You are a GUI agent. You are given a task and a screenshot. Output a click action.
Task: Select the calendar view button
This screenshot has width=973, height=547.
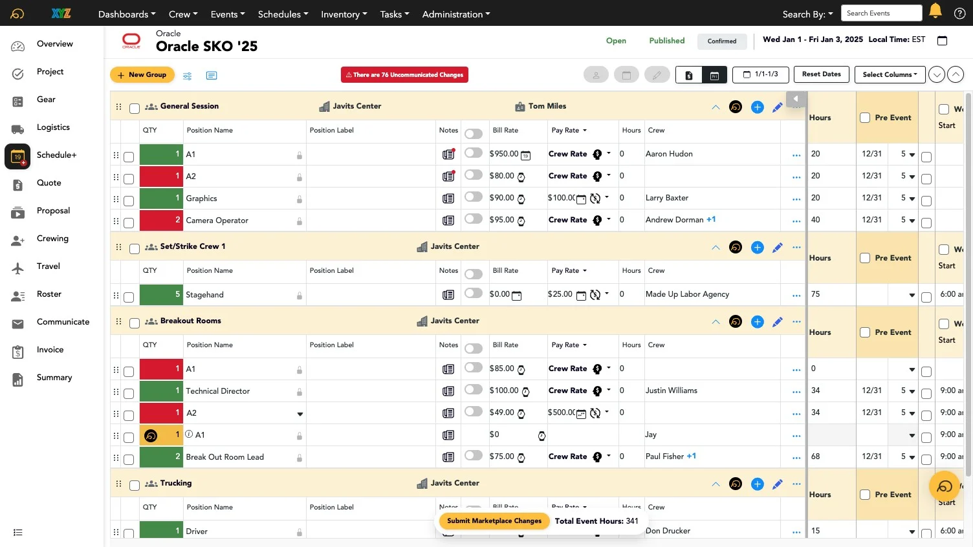714,75
